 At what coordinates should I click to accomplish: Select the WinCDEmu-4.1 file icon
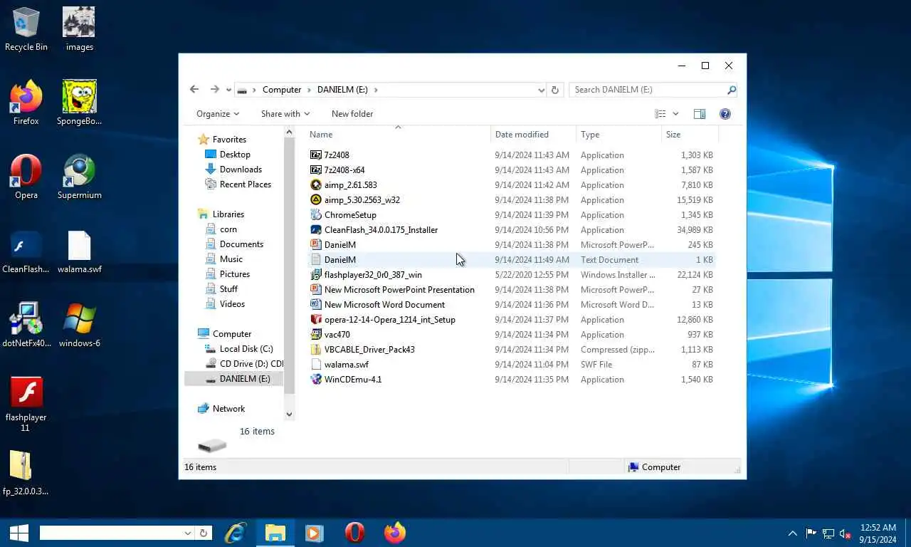[x=317, y=380]
